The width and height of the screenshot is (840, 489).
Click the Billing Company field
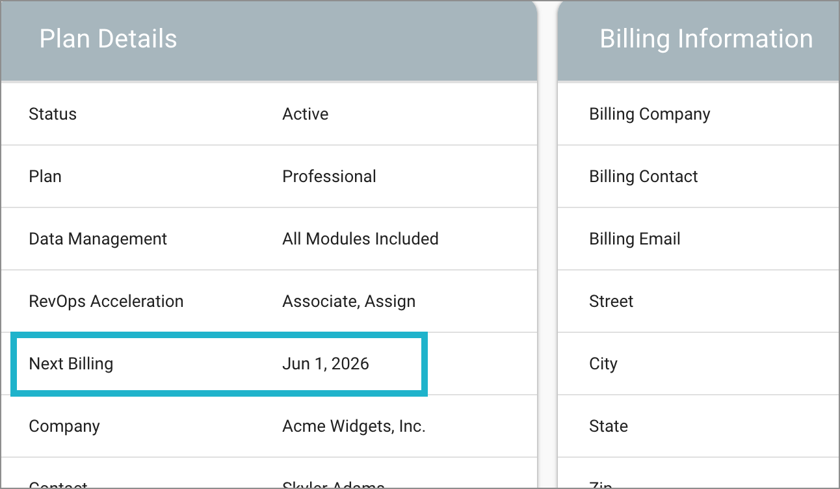point(650,114)
